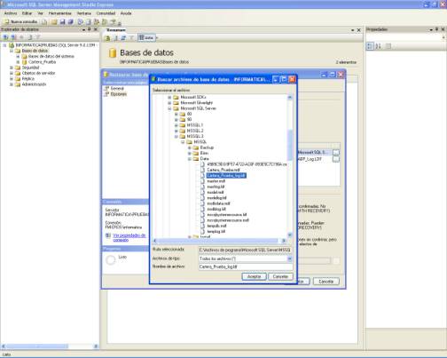This screenshot has width=447, height=358.
Task: Click the up-folder icon in Resumen toolbar
Action: pyautogui.click(x=107, y=38)
